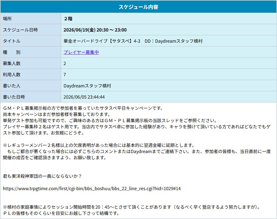Viewport: 277px width, 219px height.
Task: Select the 2階 location value
Action: 68,19
